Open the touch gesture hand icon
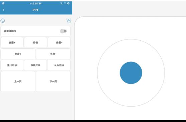The image size is (186, 122). [68, 21]
